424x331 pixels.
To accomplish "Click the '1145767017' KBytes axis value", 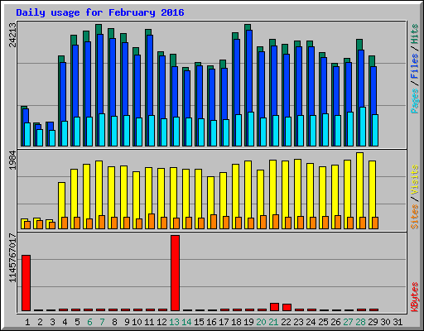I will coord(12,258).
